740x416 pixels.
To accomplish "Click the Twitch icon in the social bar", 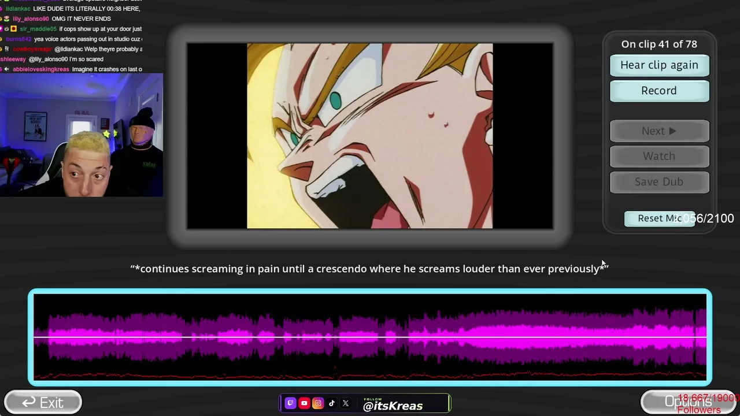I will (x=290, y=403).
